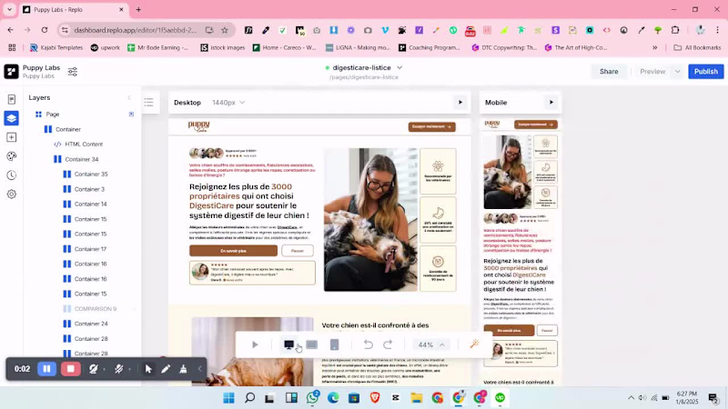The height and width of the screenshot is (409, 728).
Task: Switch to tablet device view in toolbar
Action: click(311, 344)
